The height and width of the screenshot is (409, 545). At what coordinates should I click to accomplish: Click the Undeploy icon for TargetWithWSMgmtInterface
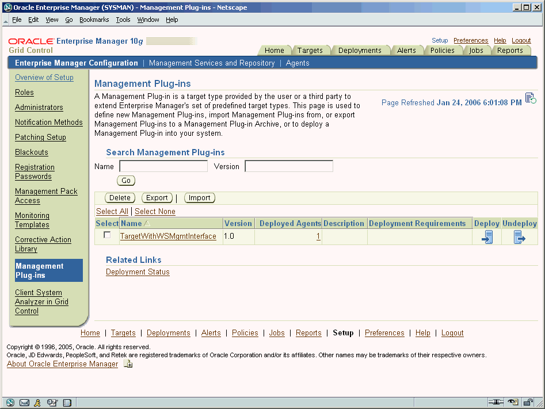coord(520,236)
